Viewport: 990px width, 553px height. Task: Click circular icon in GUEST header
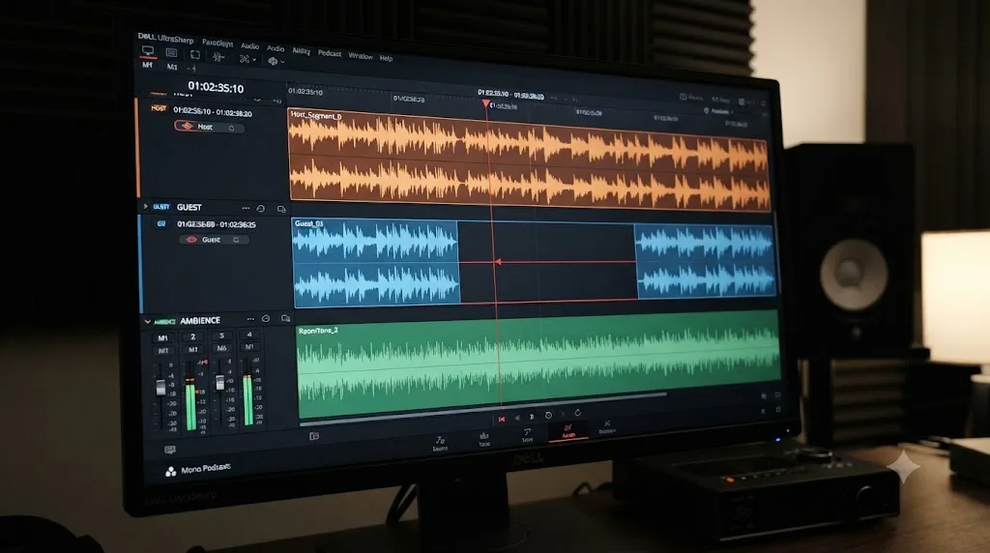tap(261, 208)
